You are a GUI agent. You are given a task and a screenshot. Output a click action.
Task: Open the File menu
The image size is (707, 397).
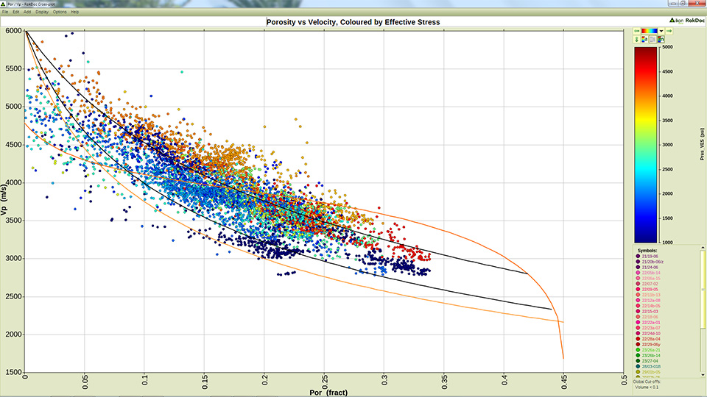click(5, 12)
